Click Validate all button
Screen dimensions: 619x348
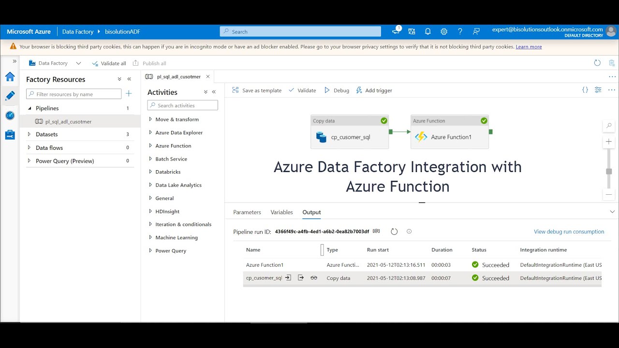coord(109,63)
